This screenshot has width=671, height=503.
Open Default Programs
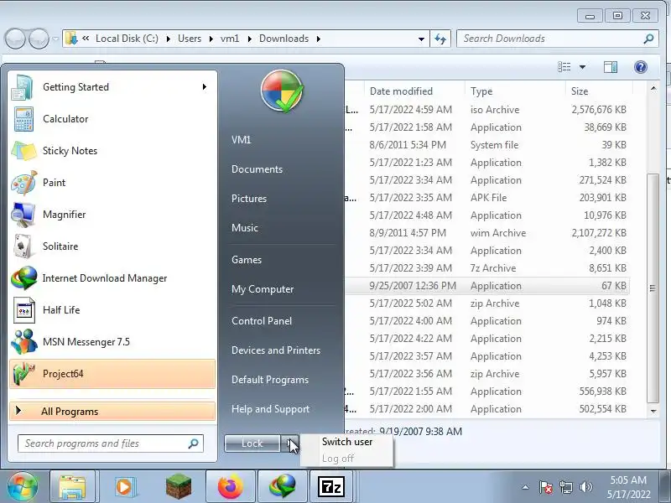click(270, 381)
